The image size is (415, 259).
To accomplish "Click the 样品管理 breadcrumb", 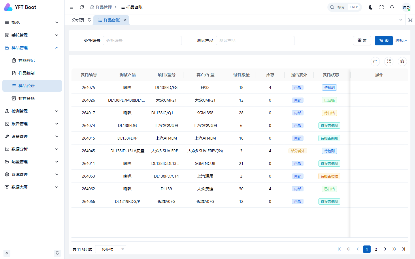I will coord(101,7).
